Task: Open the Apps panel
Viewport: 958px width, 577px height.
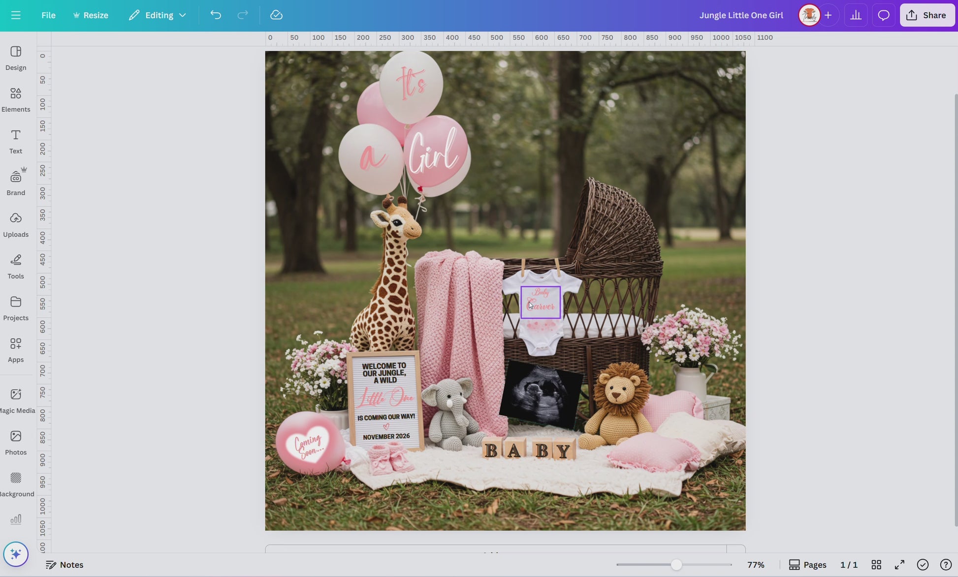Action: pos(16,350)
